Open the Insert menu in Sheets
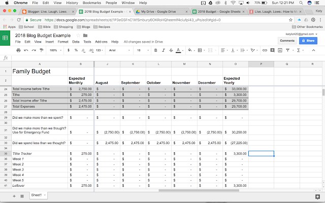Image resolution: width=325 pixels, height=203 pixels. tap(50, 42)
